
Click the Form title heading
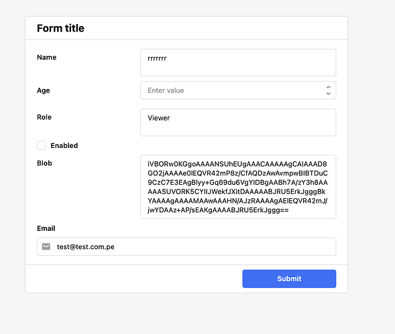[x=60, y=28]
